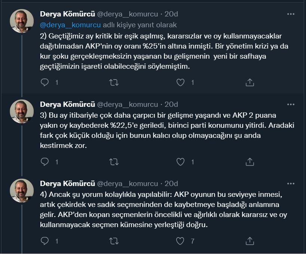View profile photo on the top tweet

(22, 21)
